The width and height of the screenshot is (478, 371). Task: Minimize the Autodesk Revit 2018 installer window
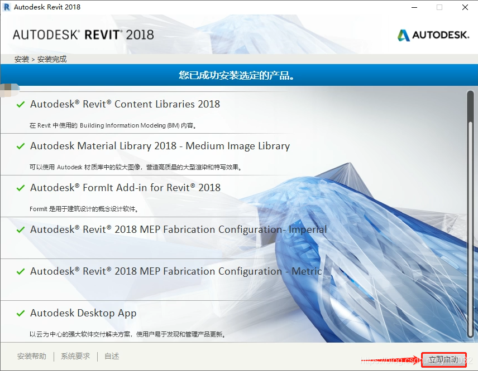[414, 7]
